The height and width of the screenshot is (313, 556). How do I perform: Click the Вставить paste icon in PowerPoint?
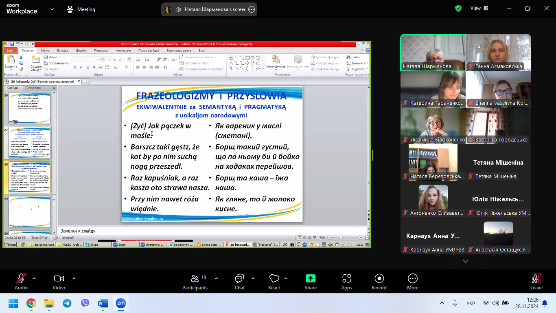[11, 60]
